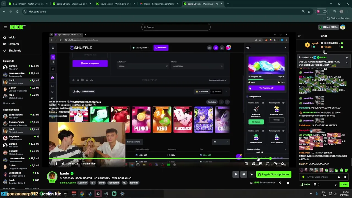
Task: Open moo Slots & Casino channel
Action: pyautogui.click(x=21, y=96)
